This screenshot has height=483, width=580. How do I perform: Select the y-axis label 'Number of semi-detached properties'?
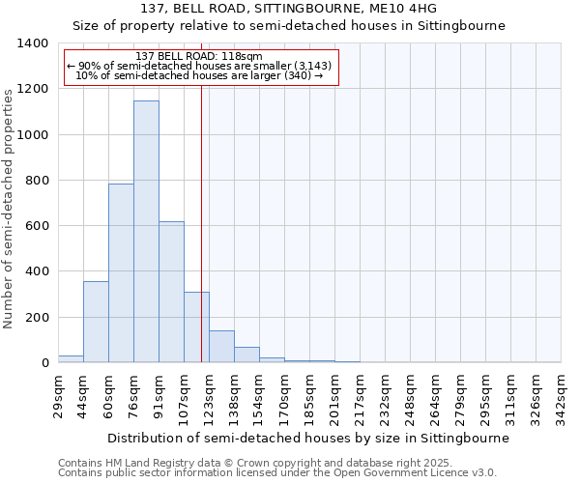point(9,208)
